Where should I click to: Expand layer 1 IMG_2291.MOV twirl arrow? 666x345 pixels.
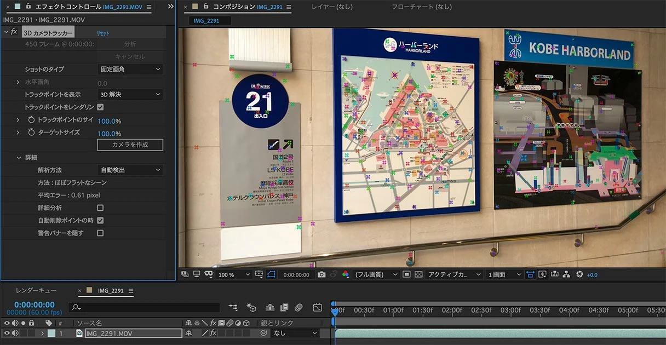(42, 333)
